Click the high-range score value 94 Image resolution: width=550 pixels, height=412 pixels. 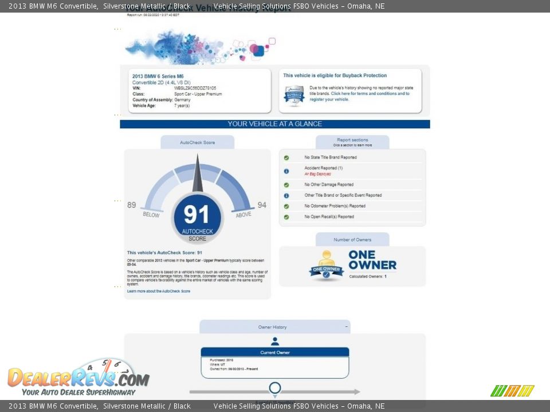pyautogui.click(x=262, y=205)
